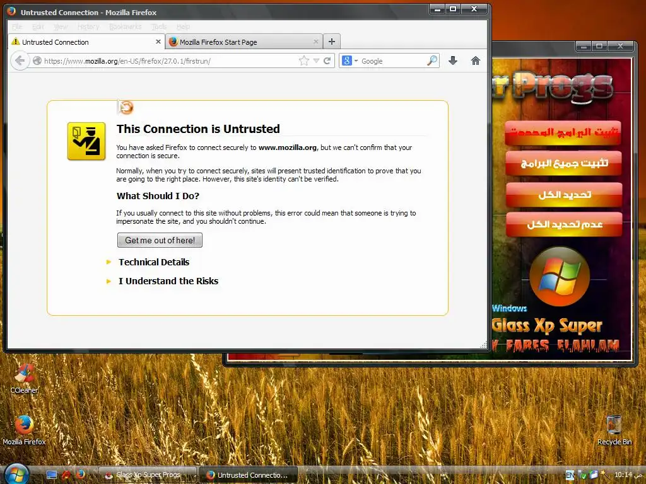Open the Edit menu
This screenshot has width=646, height=484.
(x=38, y=26)
